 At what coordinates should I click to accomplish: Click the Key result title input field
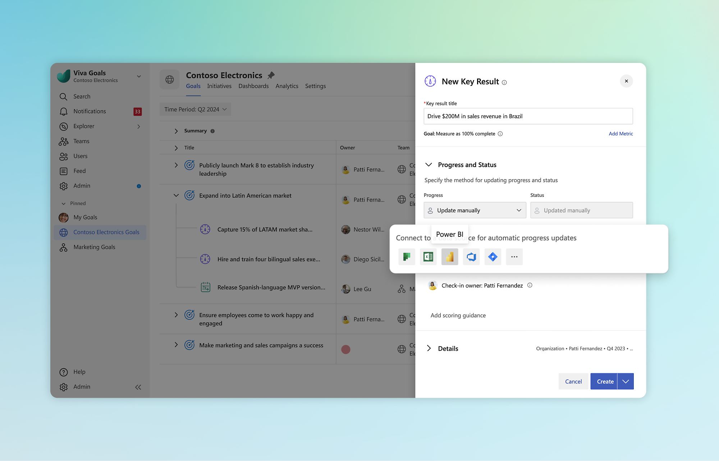coord(528,116)
